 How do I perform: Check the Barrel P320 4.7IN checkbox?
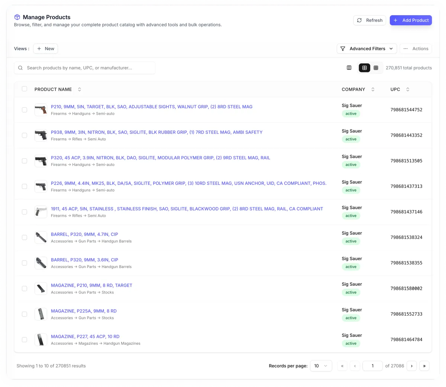click(x=25, y=237)
